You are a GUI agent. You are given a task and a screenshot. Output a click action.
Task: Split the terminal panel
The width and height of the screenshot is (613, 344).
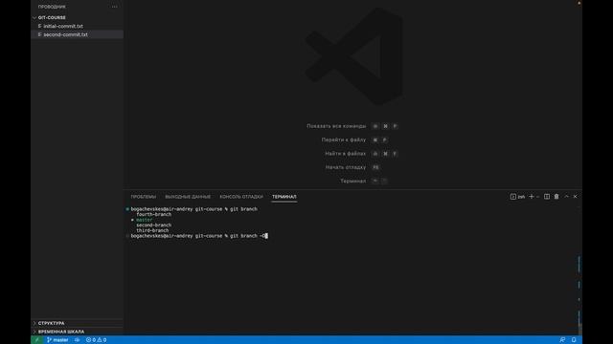pos(547,197)
